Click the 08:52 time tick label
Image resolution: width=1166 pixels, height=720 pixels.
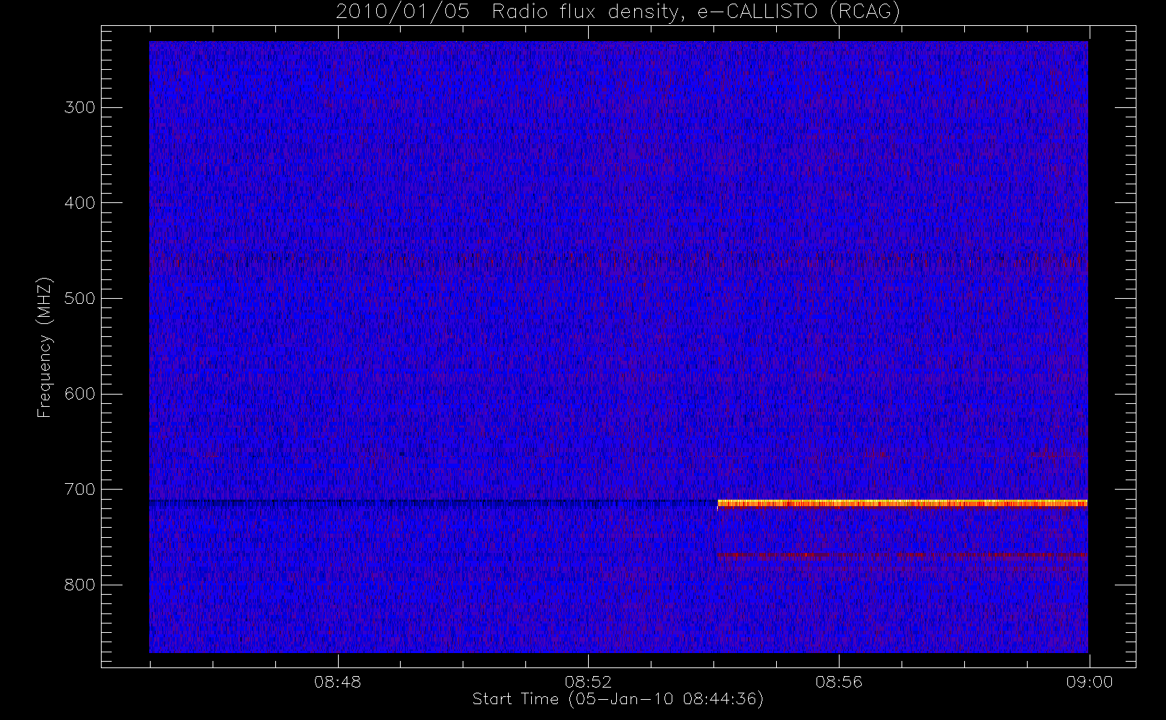point(588,682)
